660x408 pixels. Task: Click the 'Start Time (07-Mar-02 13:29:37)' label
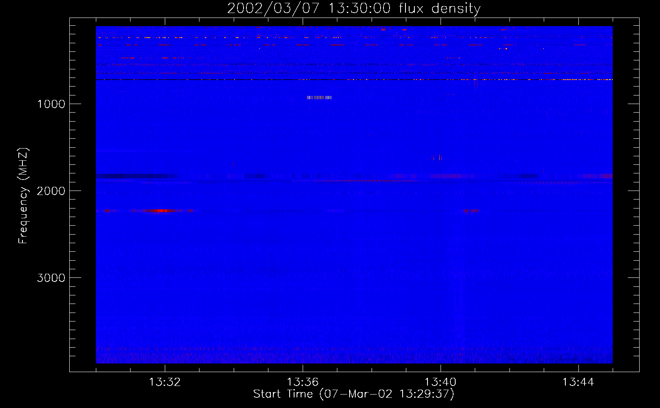[x=354, y=394]
